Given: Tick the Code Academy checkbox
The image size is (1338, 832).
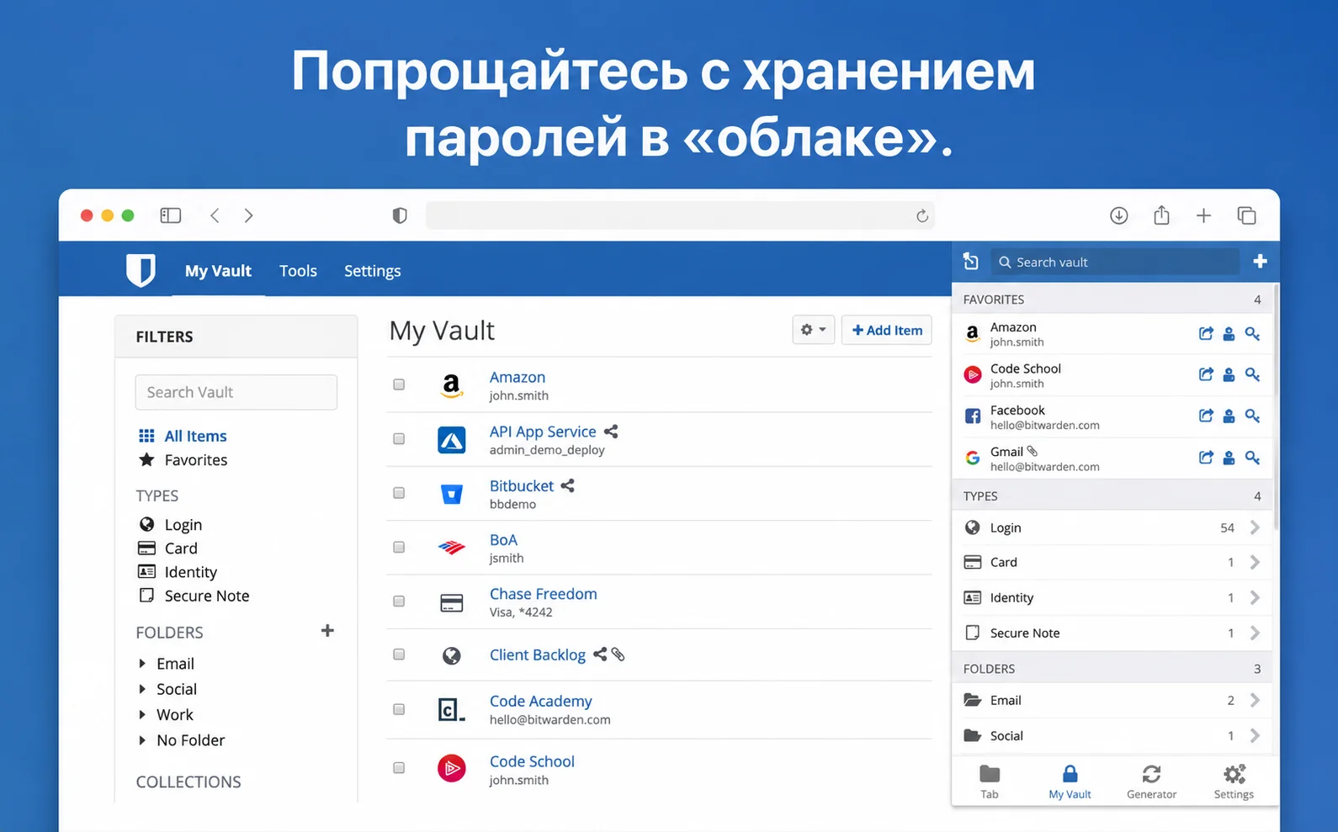Looking at the screenshot, I should click(399, 709).
